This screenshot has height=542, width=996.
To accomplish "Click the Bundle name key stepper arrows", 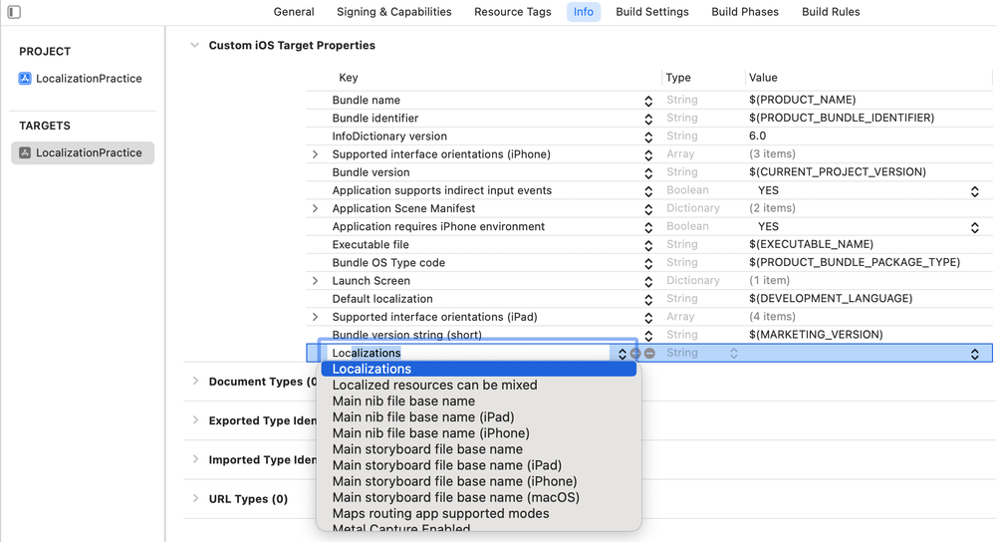I will tap(648, 101).
